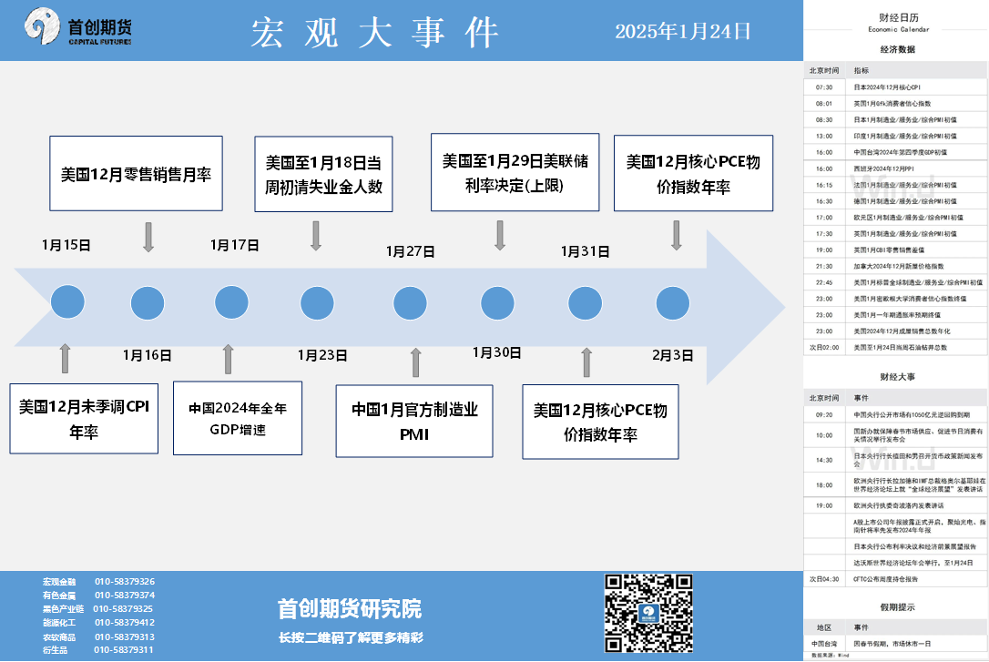Click the 经济数据 section heading
Image resolution: width=989 pixels, height=662 pixels.
click(898, 49)
